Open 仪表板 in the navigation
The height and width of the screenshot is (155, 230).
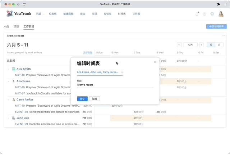click(x=53, y=14)
